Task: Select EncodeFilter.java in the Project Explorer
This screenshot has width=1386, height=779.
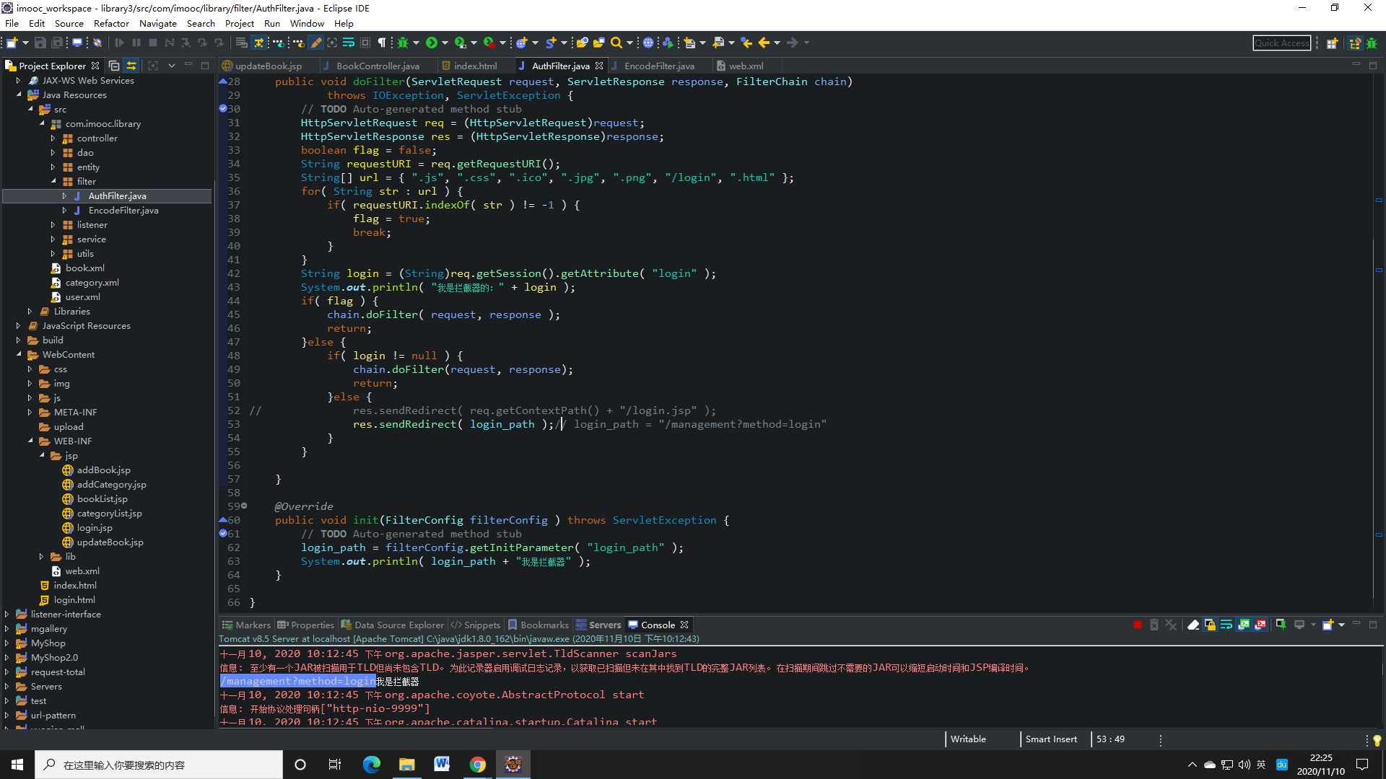Action: pos(123,211)
